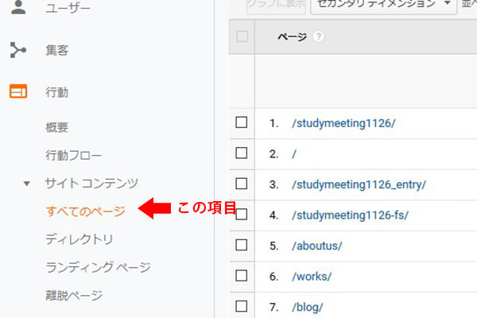Screen dimensions: 477x318
Task: Check the box for /studymeeting1126/ row
Action: [242, 122]
